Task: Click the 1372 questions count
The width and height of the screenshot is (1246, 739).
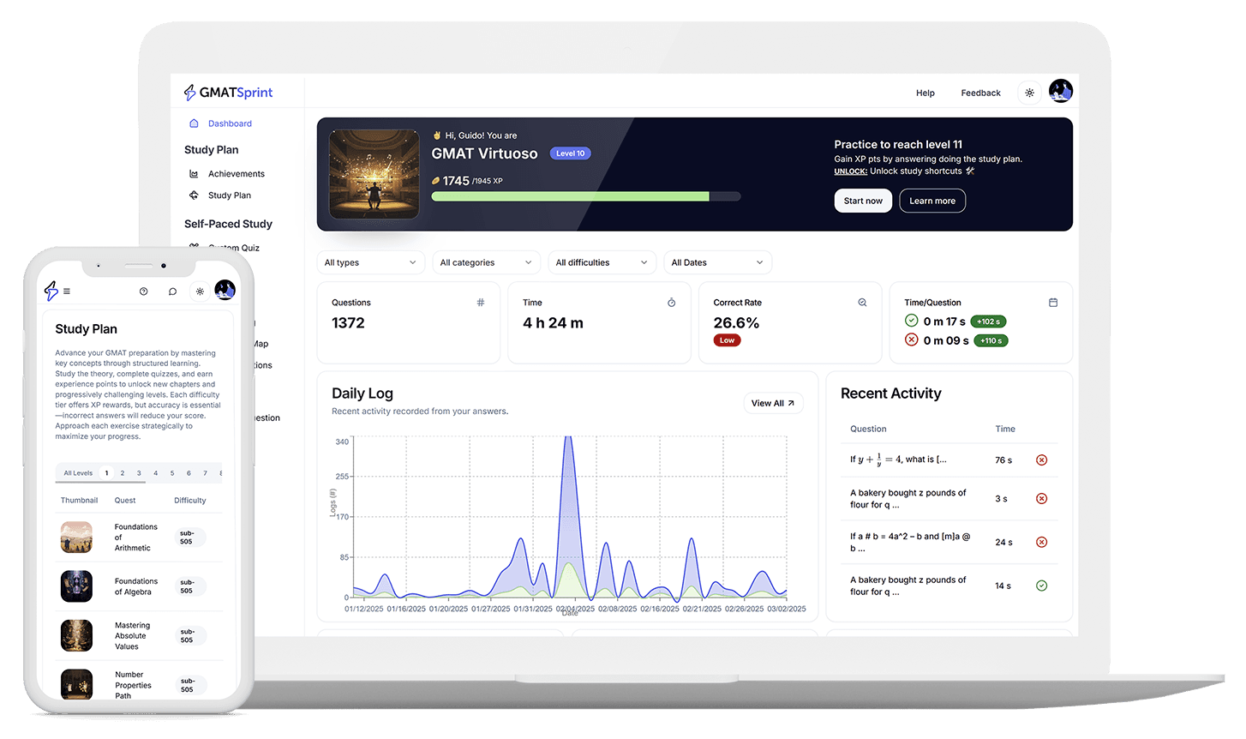Action: (x=348, y=323)
